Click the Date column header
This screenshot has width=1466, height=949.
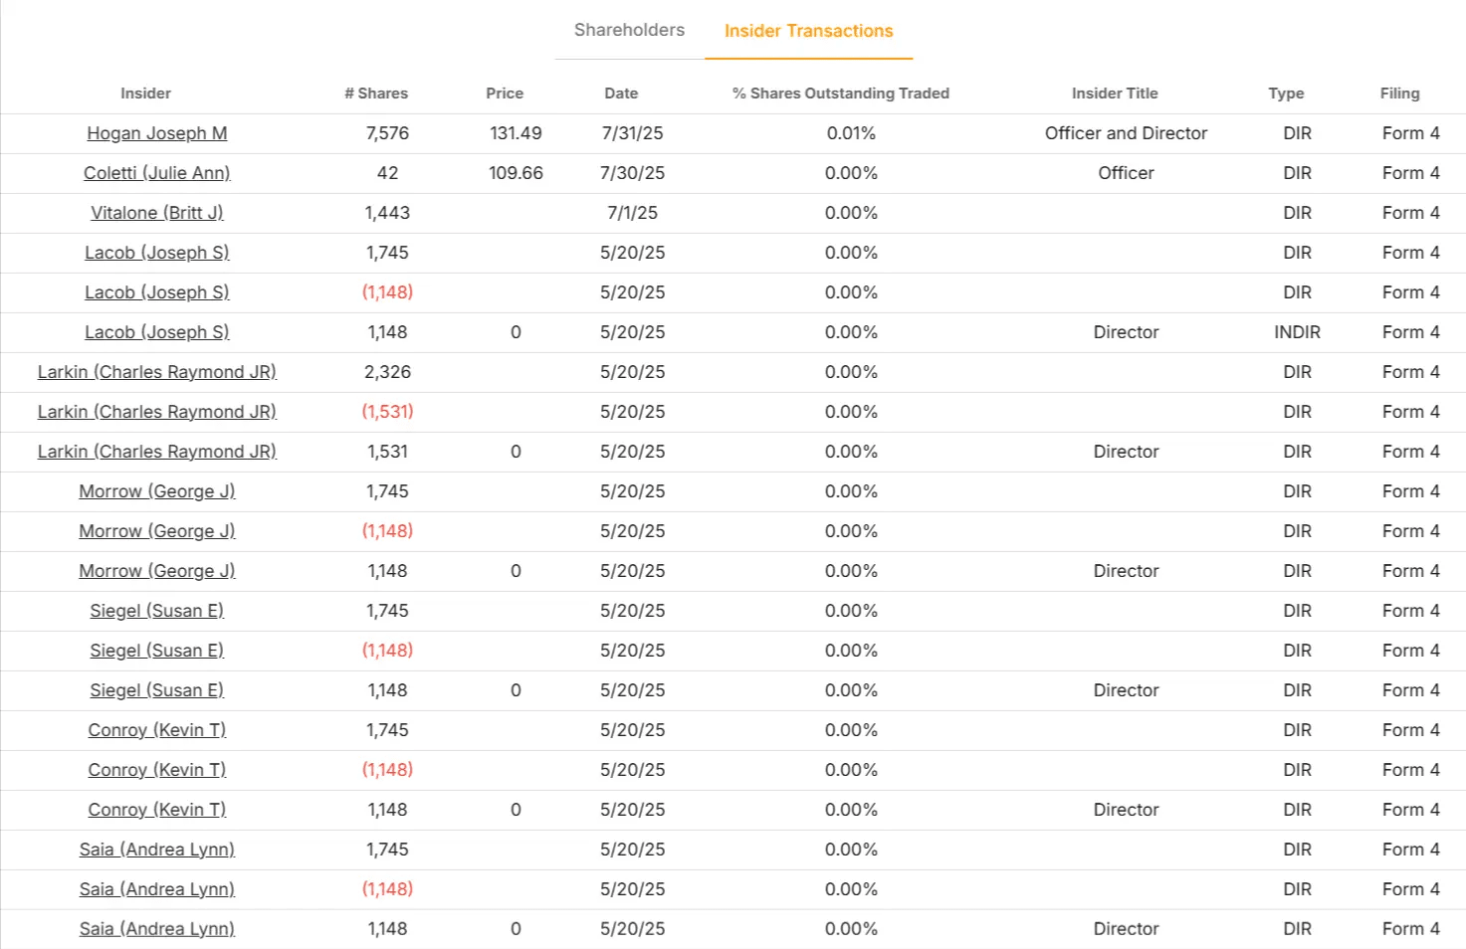(x=621, y=94)
